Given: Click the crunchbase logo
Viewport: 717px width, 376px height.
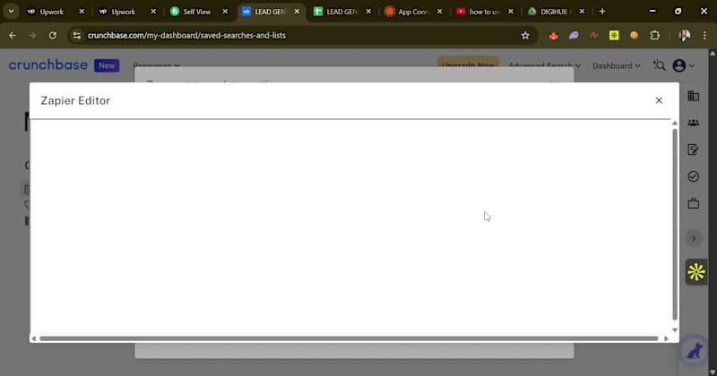Looking at the screenshot, I should (x=48, y=65).
